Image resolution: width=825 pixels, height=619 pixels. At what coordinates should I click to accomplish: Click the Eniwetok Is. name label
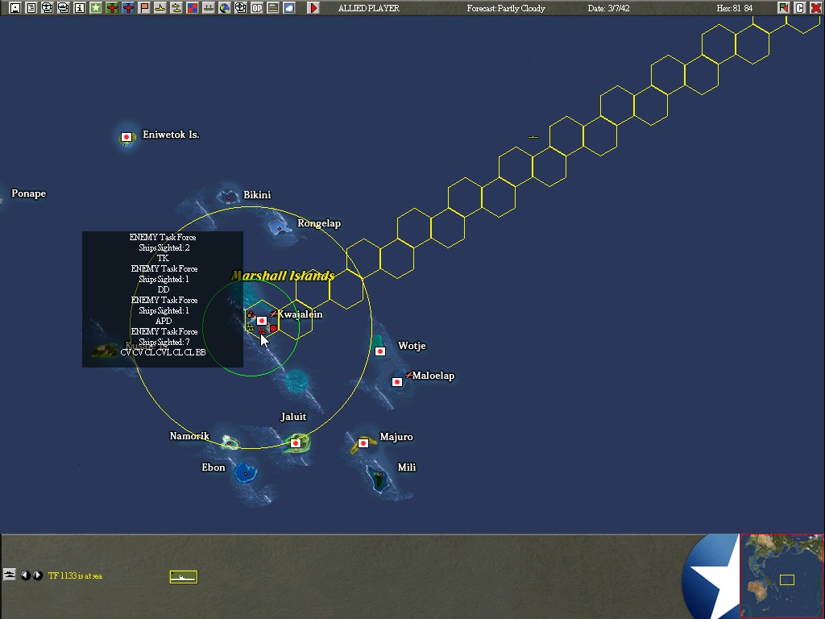pos(171,135)
